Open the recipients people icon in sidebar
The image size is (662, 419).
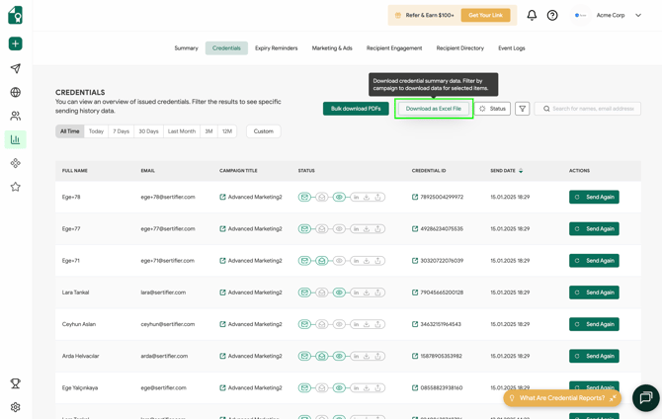15,117
